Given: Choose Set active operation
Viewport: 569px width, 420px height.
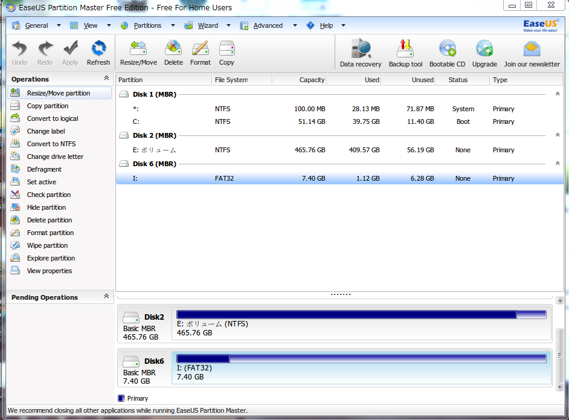Looking at the screenshot, I should pos(41,182).
